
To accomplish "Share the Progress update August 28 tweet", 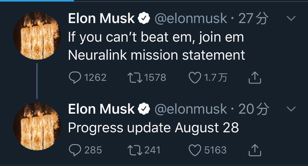I will (x=255, y=151).
